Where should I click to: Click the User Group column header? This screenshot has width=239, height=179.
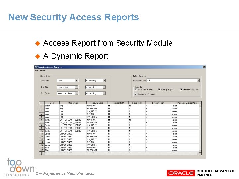pyautogui.click(x=73, y=103)
